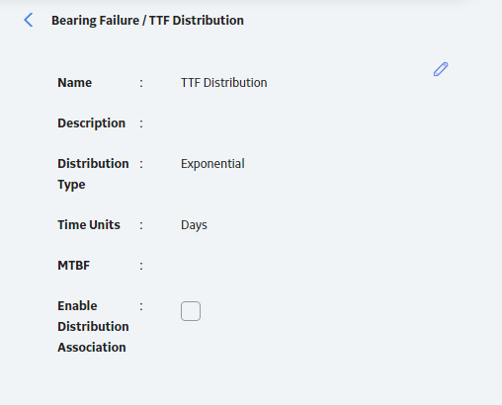Select the 'Exponential' distribution type value

(212, 164)
